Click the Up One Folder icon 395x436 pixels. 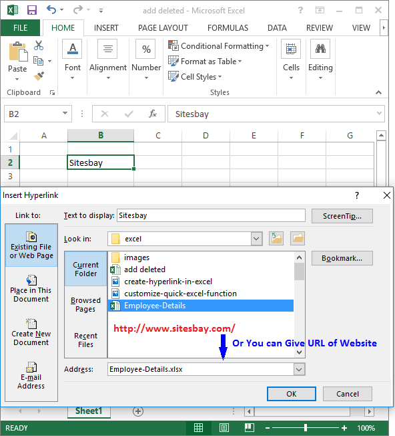click(276, 238)
